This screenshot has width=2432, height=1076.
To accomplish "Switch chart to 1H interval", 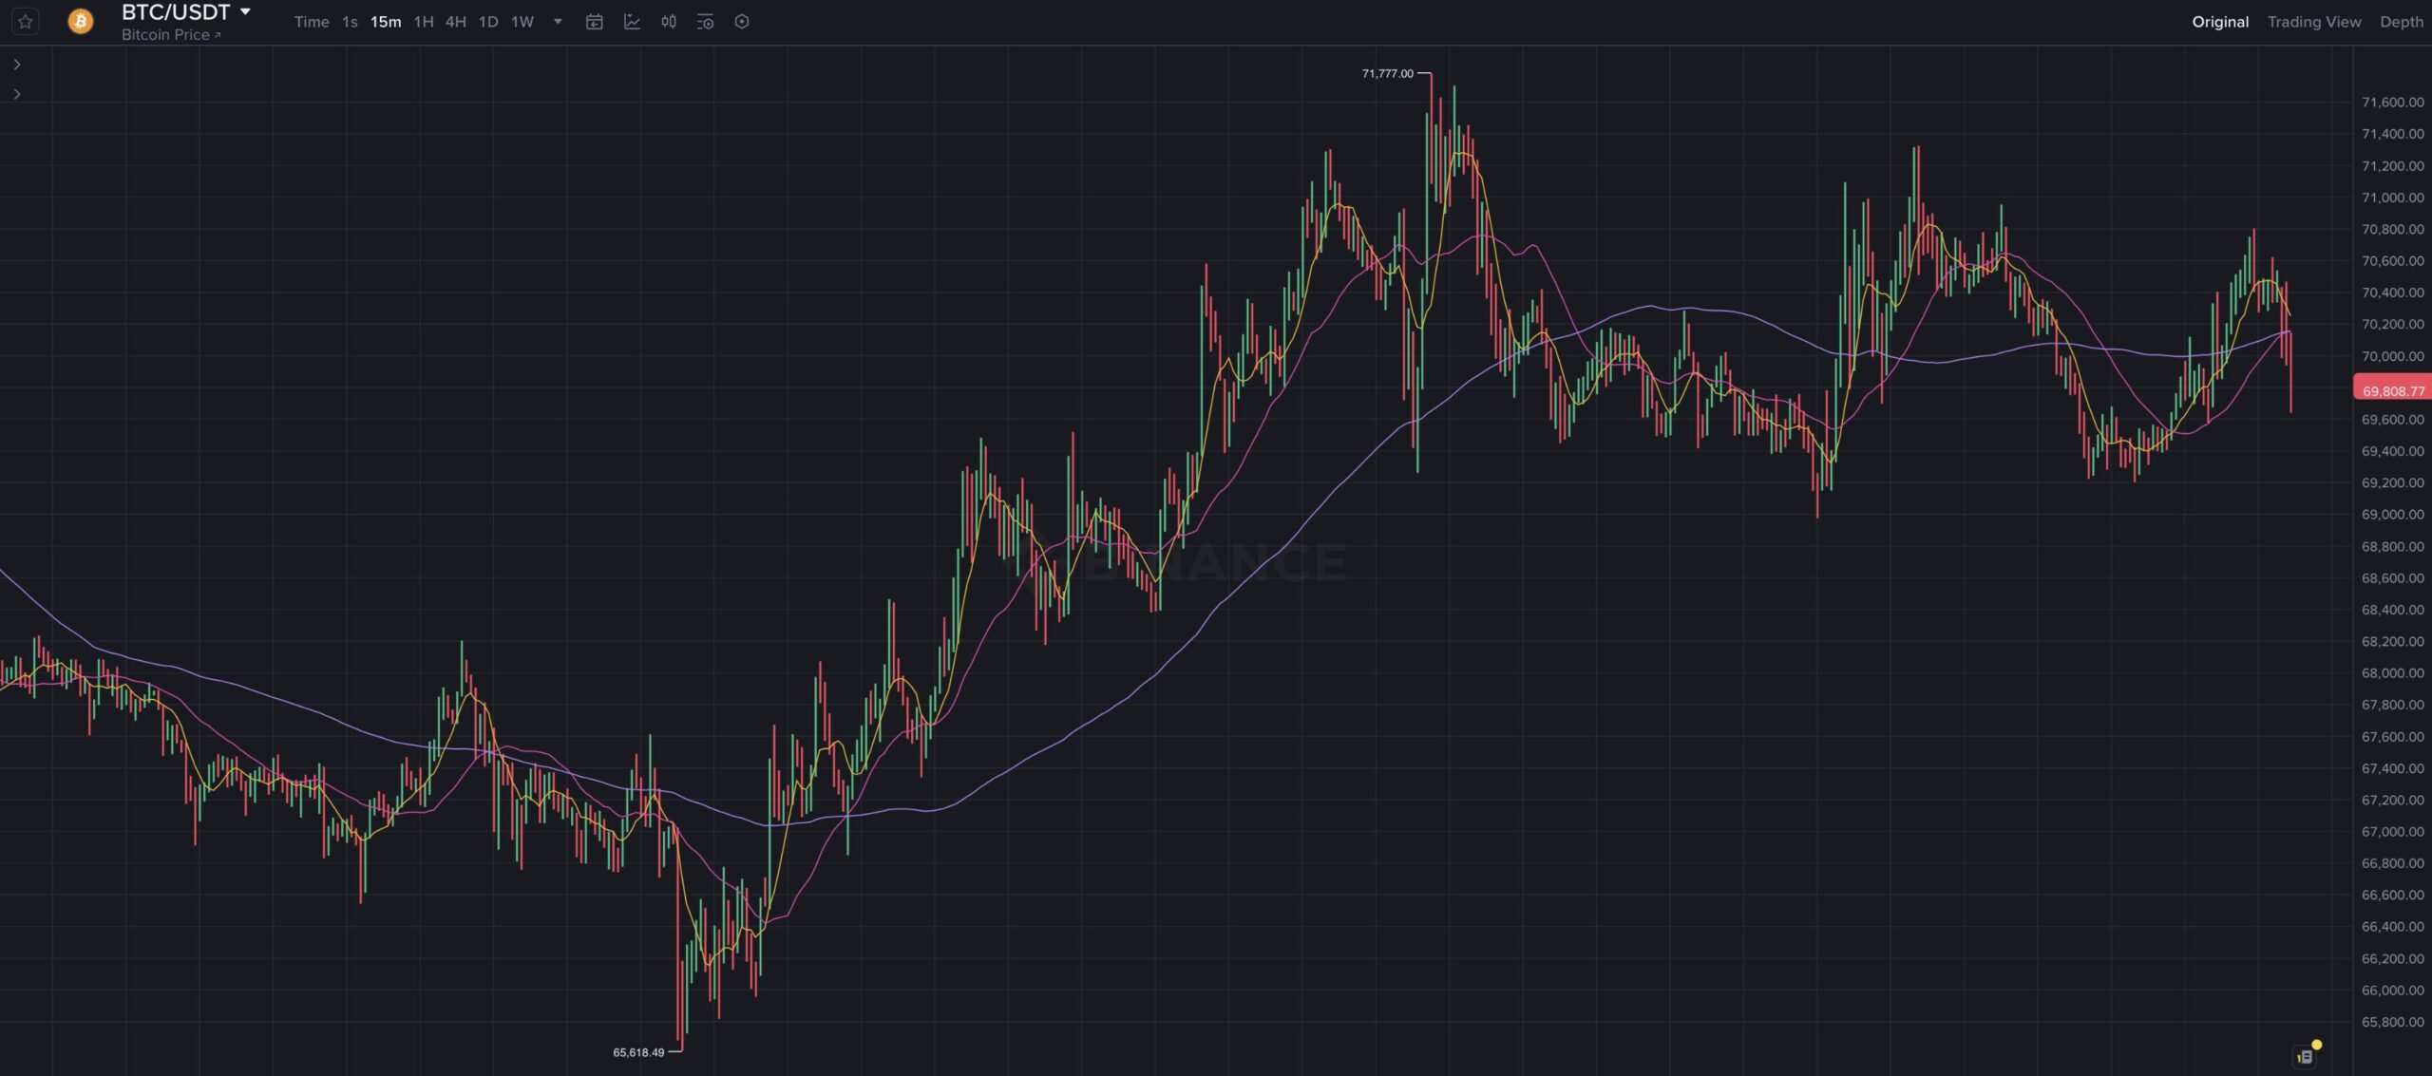I will click(424, 22).
